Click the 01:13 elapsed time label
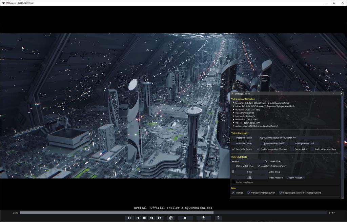 tap(16, 213)
